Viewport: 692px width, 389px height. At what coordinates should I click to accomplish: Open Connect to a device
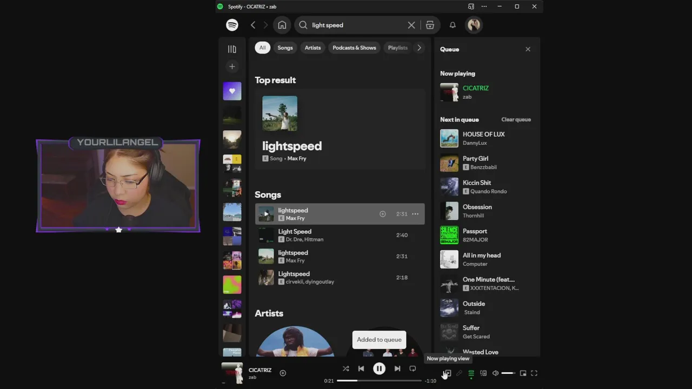click(x=483, y=373)
